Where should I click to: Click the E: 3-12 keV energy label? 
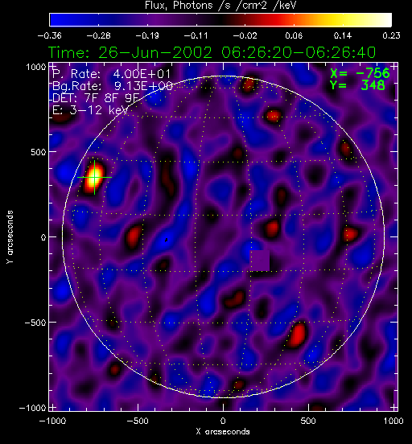point(90,110)
